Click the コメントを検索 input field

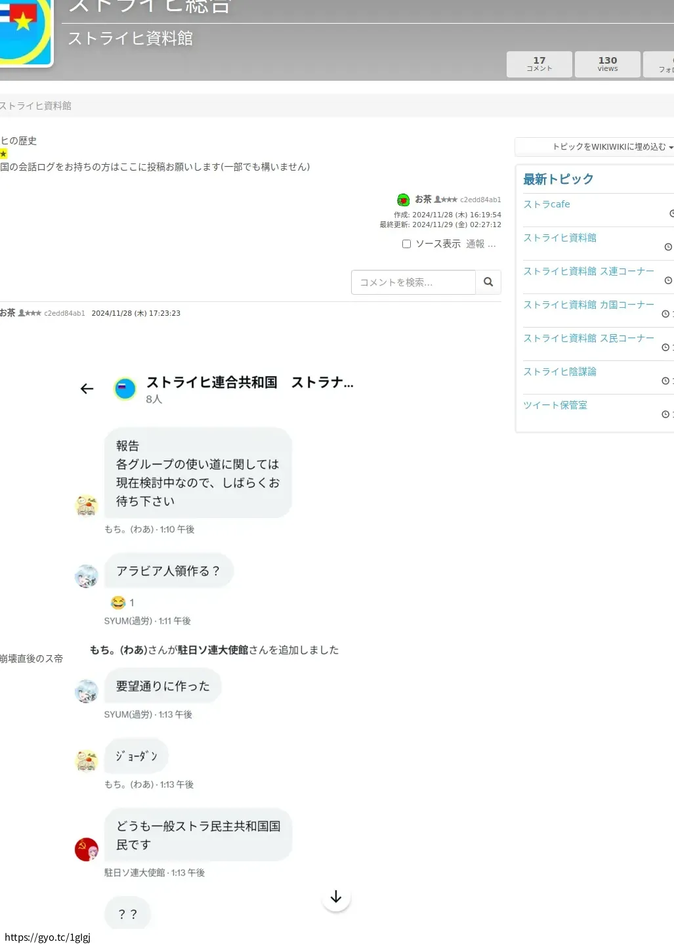click(413, 282)
